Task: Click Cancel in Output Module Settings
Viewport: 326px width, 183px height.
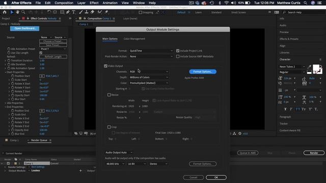Action: coord(194,177)
